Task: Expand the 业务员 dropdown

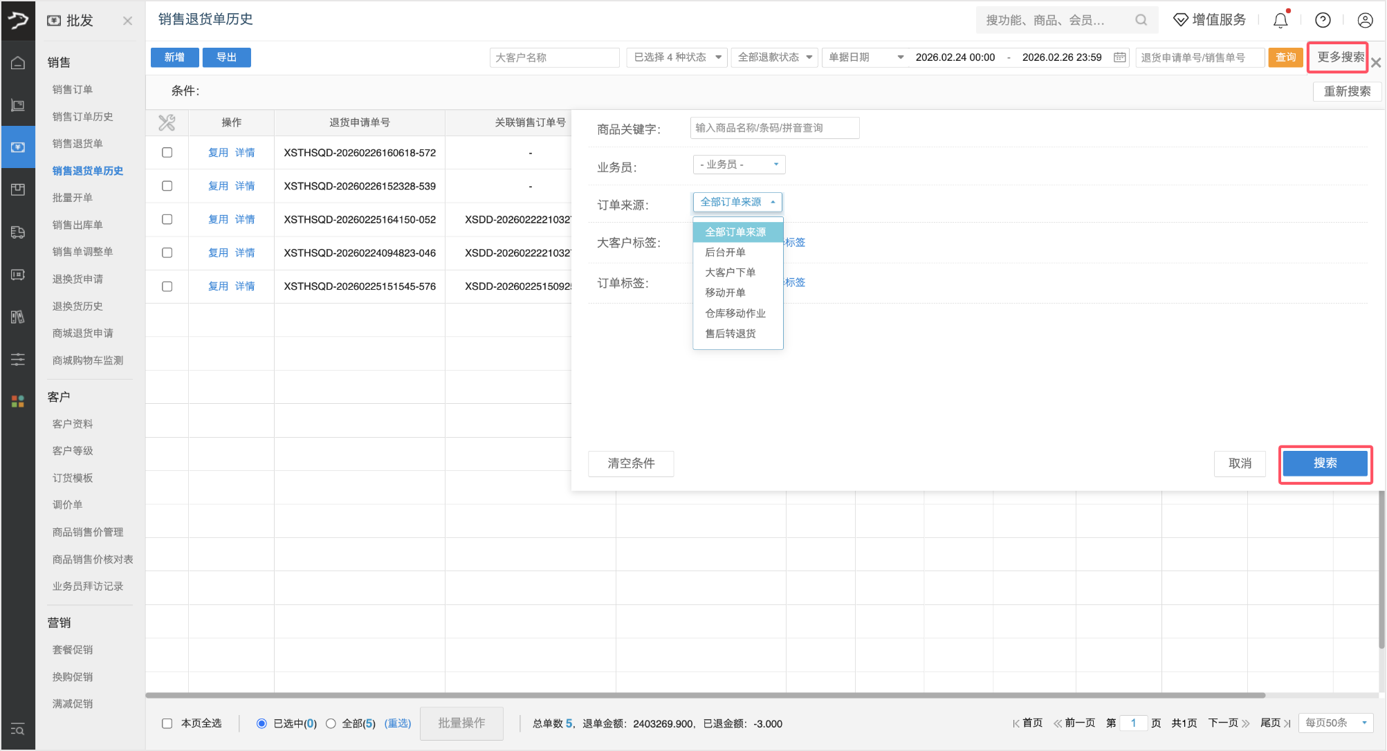Action: [x=739, y=165]
